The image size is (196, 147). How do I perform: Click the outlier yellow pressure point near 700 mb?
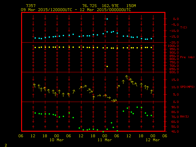tap(107, 66)
